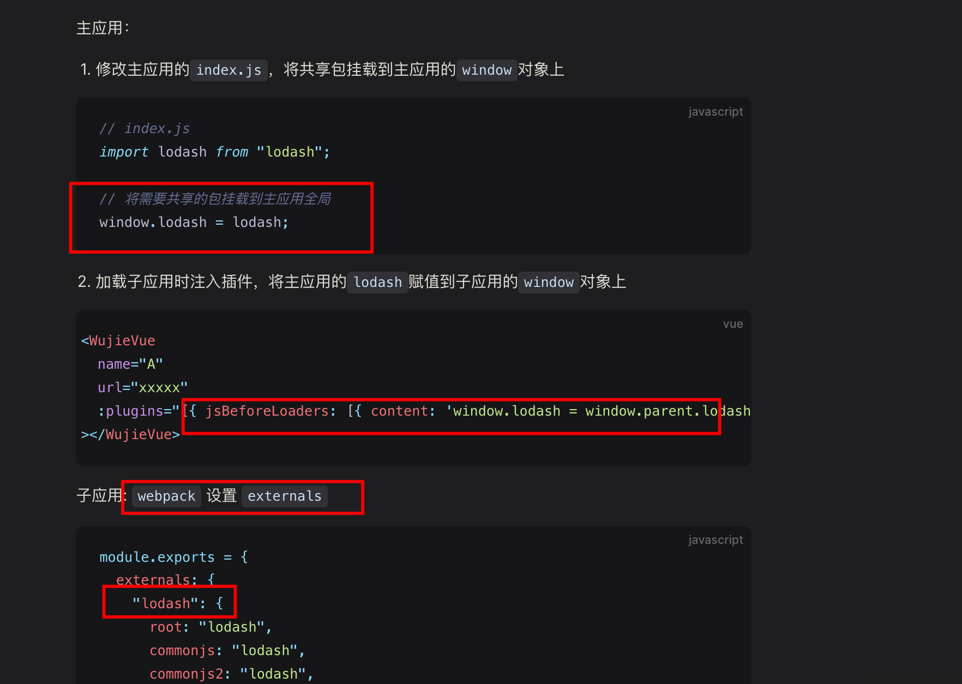Click inline code 'lodash' in step 2 sentence
The image size is (962, 684).
(377, 283)
